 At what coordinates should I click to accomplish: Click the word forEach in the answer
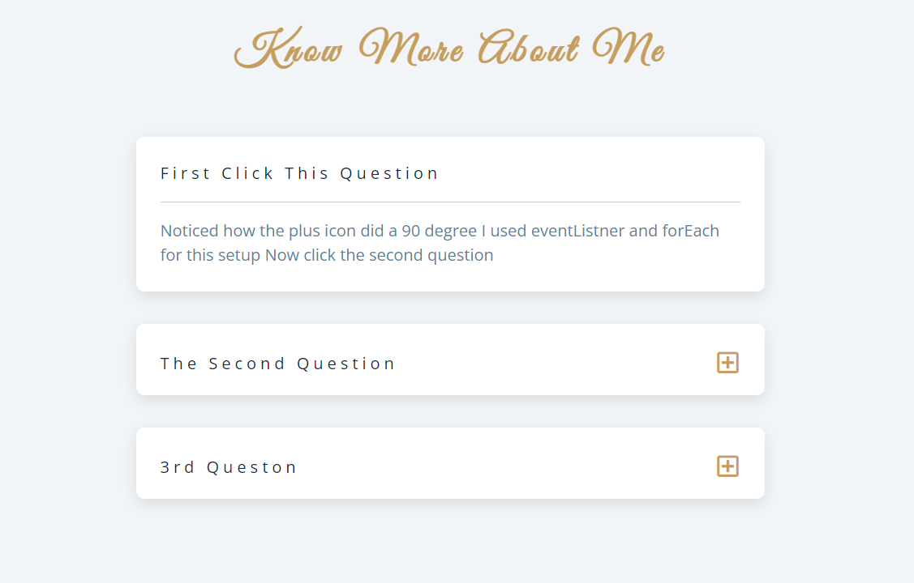[690, 231]
